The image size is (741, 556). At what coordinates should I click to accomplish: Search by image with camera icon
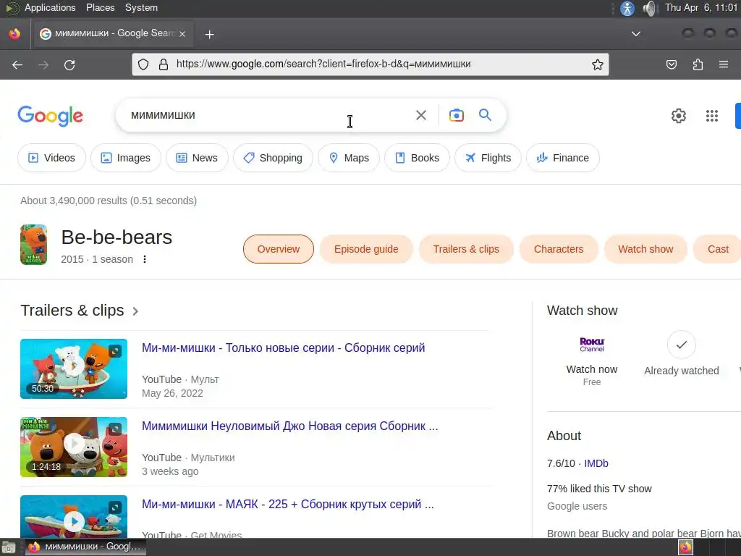[456, 115]
